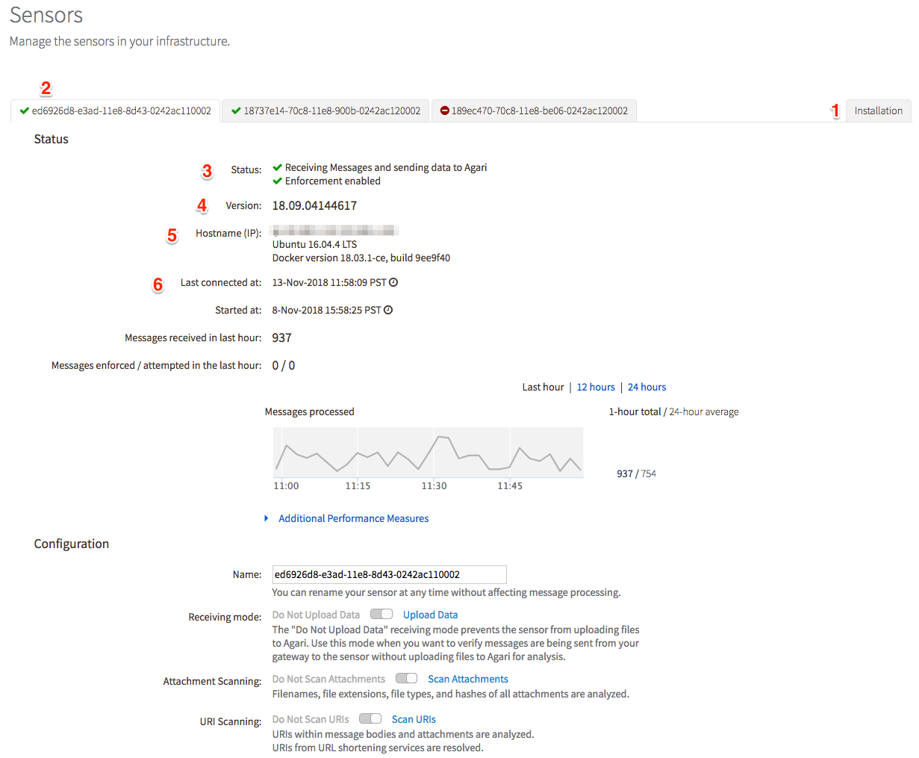The height and width of the screenshot is (758, 919).
Task: View the 24 hours message data
Action: coord(647,387)
